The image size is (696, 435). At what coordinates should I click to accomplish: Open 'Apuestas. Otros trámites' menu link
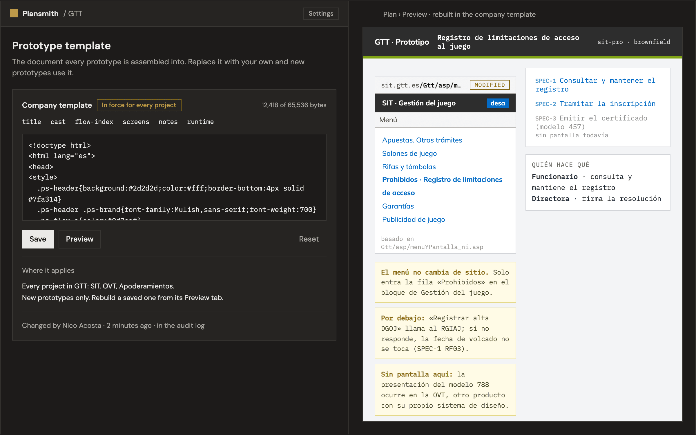pos(422,140)
